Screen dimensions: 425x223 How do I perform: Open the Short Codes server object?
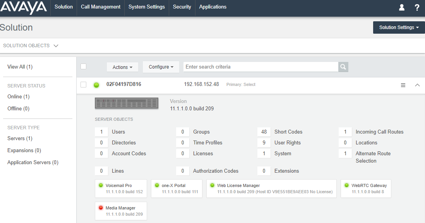coord(288,132)
